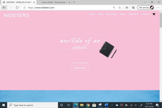The image size is (162, 108).
Task: Add page to favorites with star icon
Action: (x=120, y=8)
